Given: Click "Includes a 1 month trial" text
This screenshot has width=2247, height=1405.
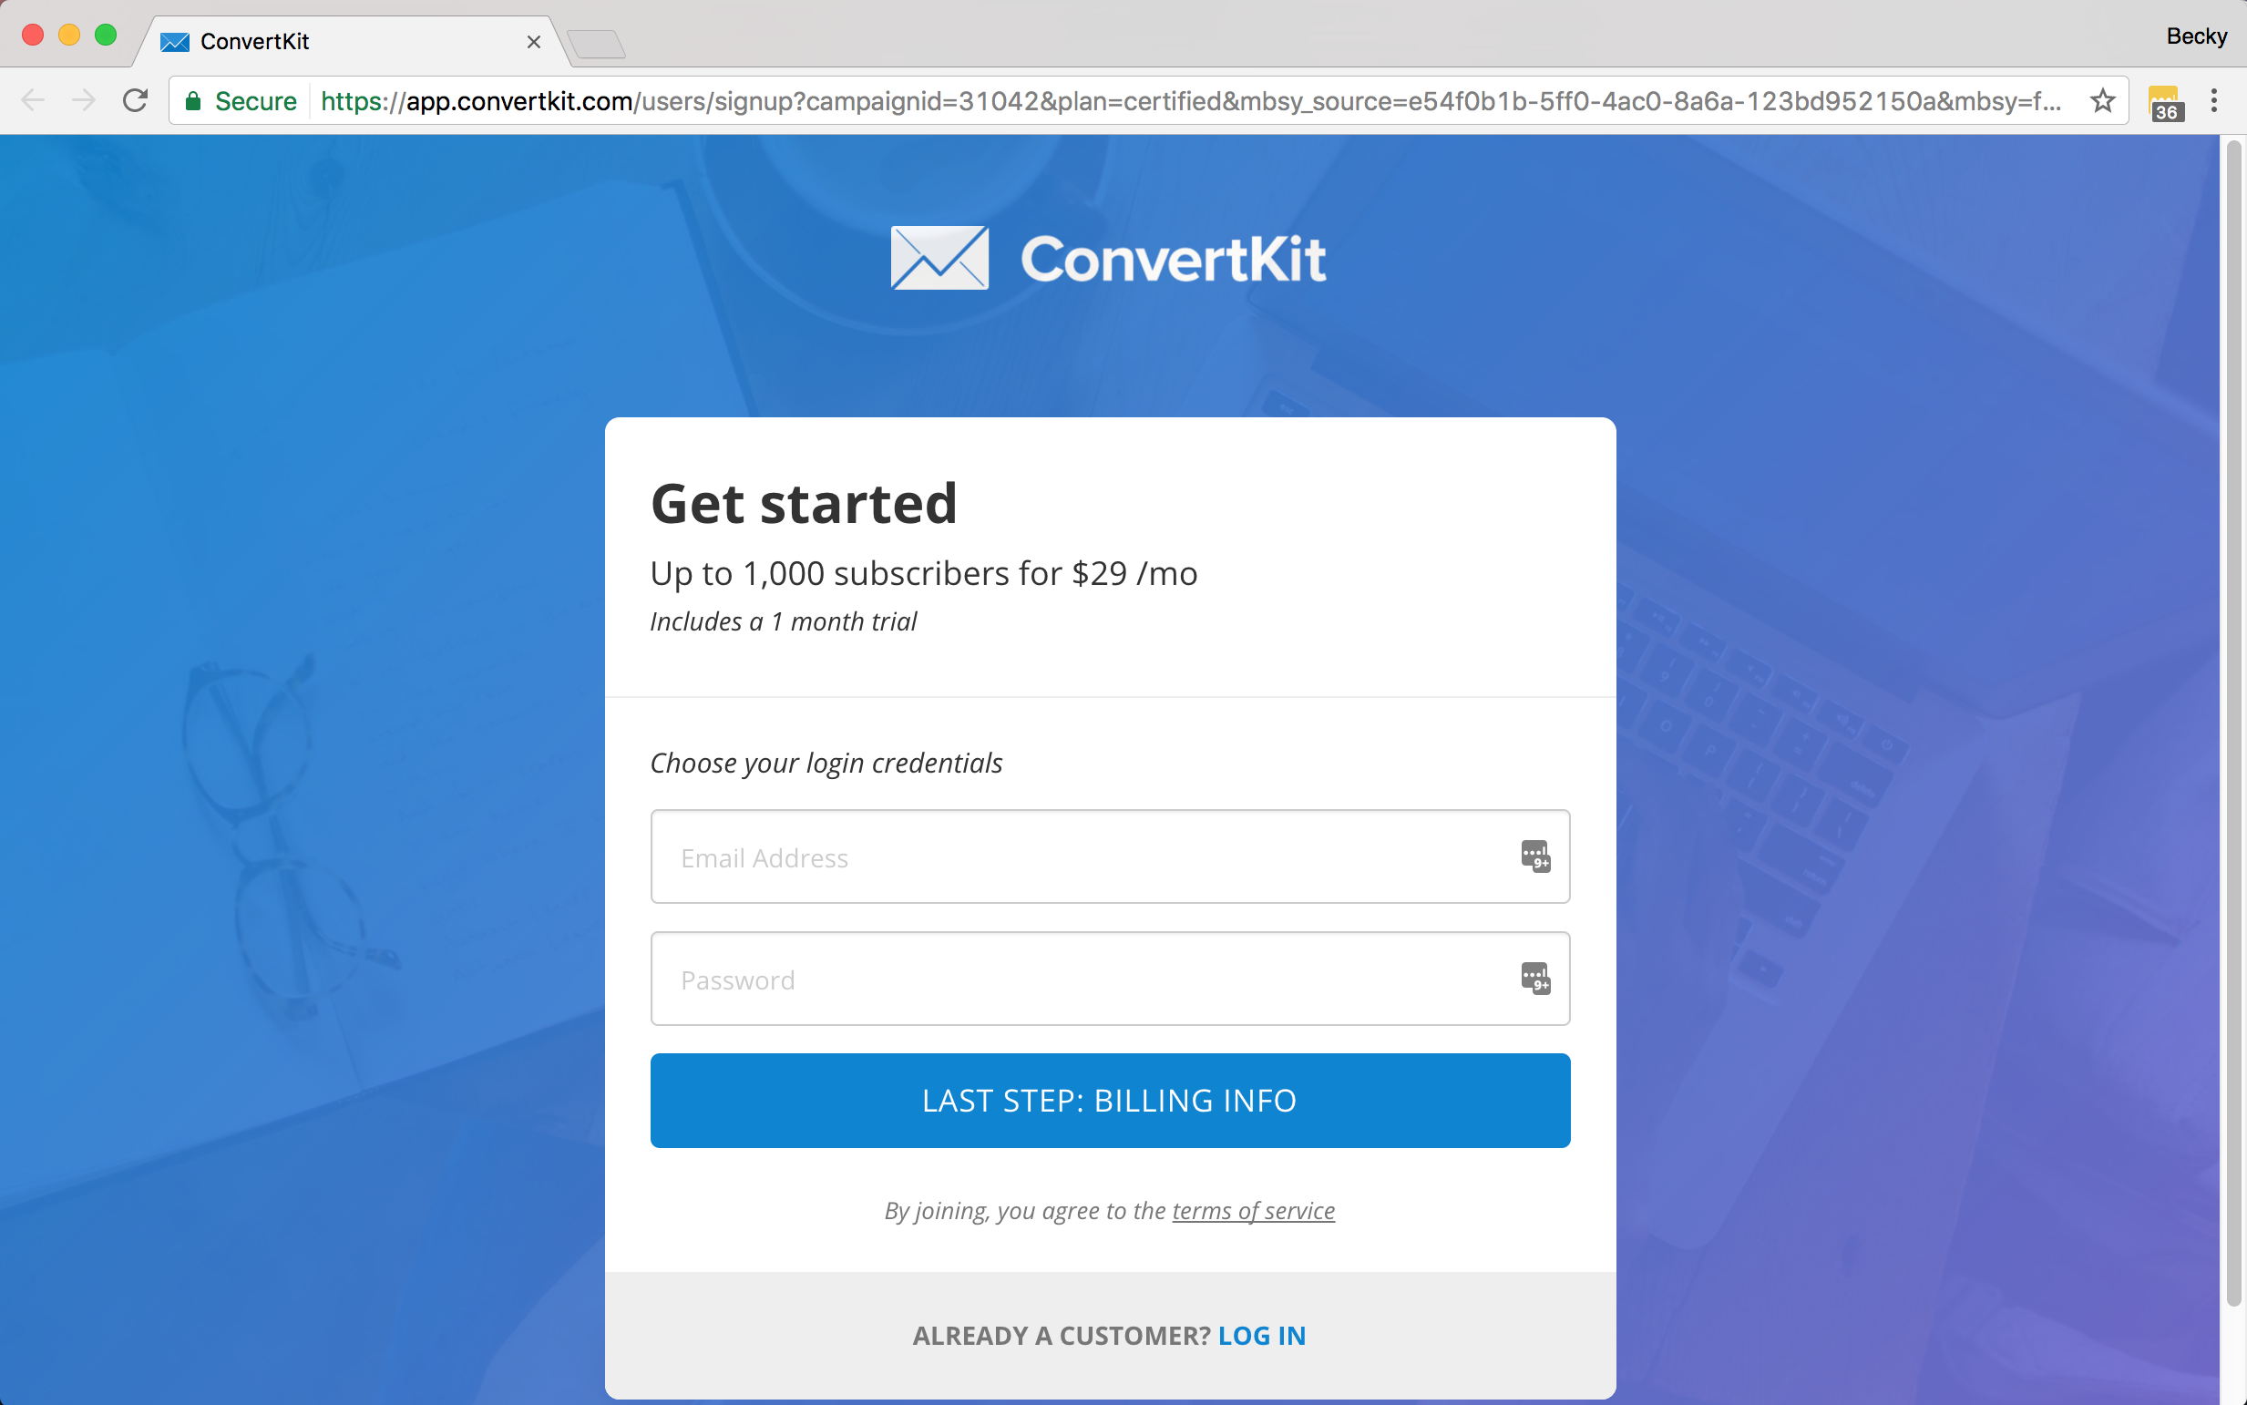Looking at the screenshot, I should pos(784,621).
